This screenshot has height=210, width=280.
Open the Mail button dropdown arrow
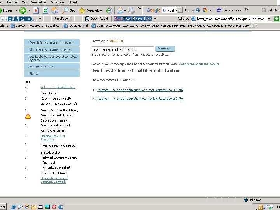[125, 10]
